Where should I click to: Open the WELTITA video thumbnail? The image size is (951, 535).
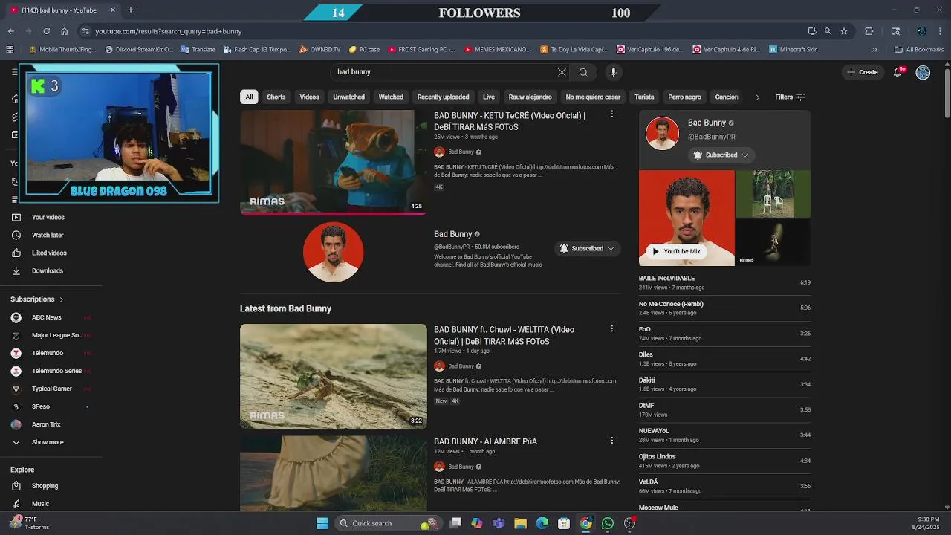click(333, 376)
